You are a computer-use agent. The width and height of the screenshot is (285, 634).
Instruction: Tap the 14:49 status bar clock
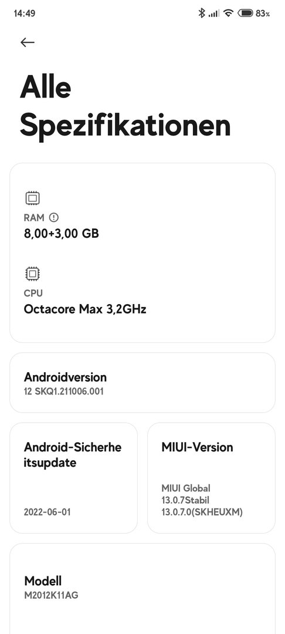tap(24, 14)
